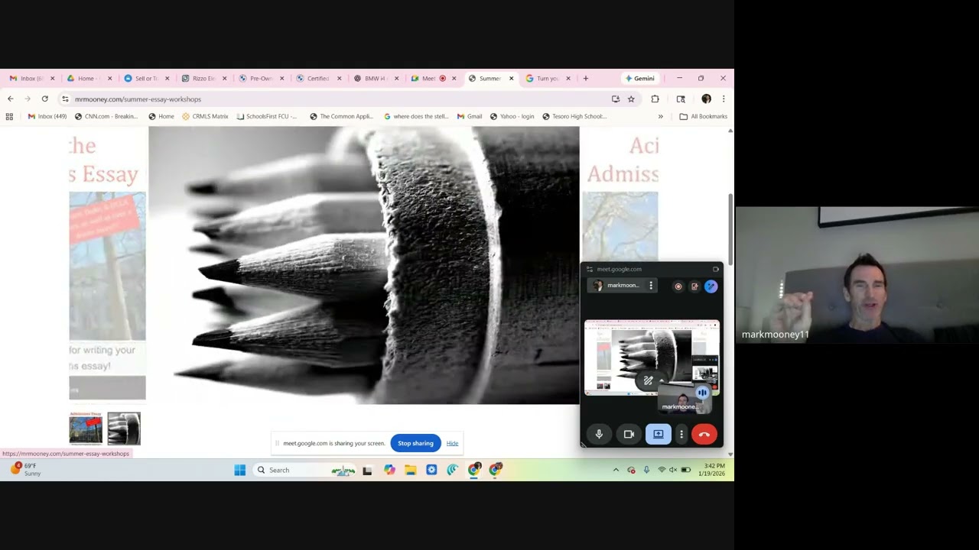Click the address bar with mrmooney.com URL

pyautogui.click(x=337, y=99)
